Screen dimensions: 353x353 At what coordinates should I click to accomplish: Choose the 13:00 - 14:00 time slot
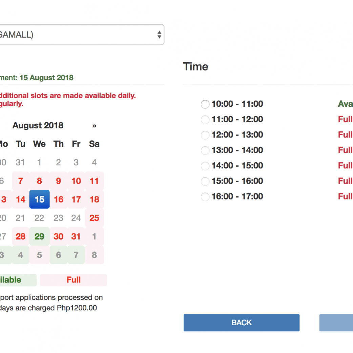(205, 150)
